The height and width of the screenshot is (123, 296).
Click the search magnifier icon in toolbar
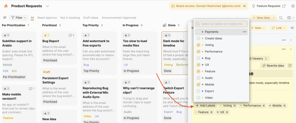(281, 18)
